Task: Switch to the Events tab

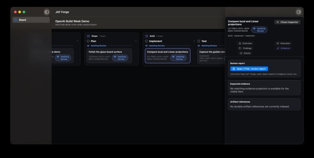Action: click(245, 53)
